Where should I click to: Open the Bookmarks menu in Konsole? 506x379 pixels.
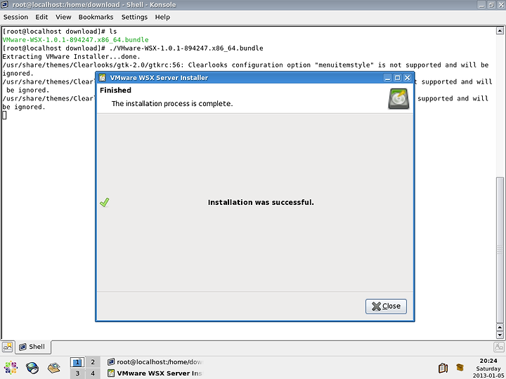point(96,17)
